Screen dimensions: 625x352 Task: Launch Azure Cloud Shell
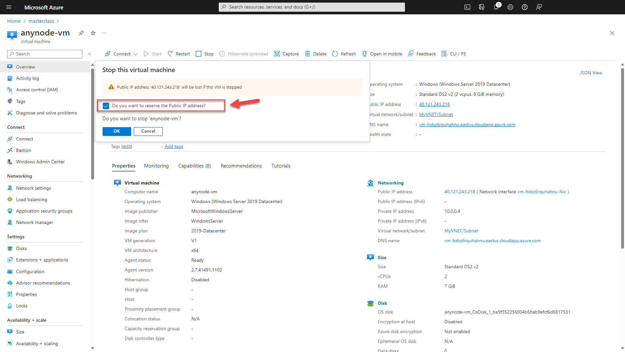467,7
